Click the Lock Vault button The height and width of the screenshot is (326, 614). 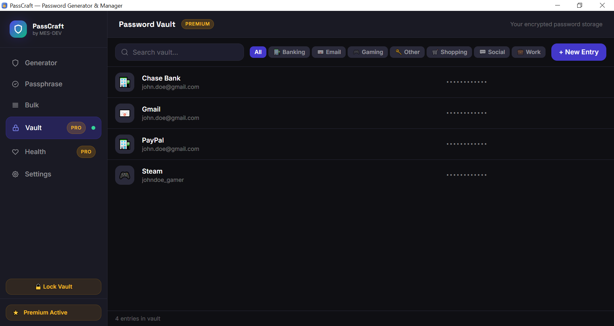(x=53, y=287)
